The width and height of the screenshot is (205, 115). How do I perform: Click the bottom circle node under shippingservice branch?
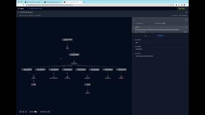coord(87,92)
